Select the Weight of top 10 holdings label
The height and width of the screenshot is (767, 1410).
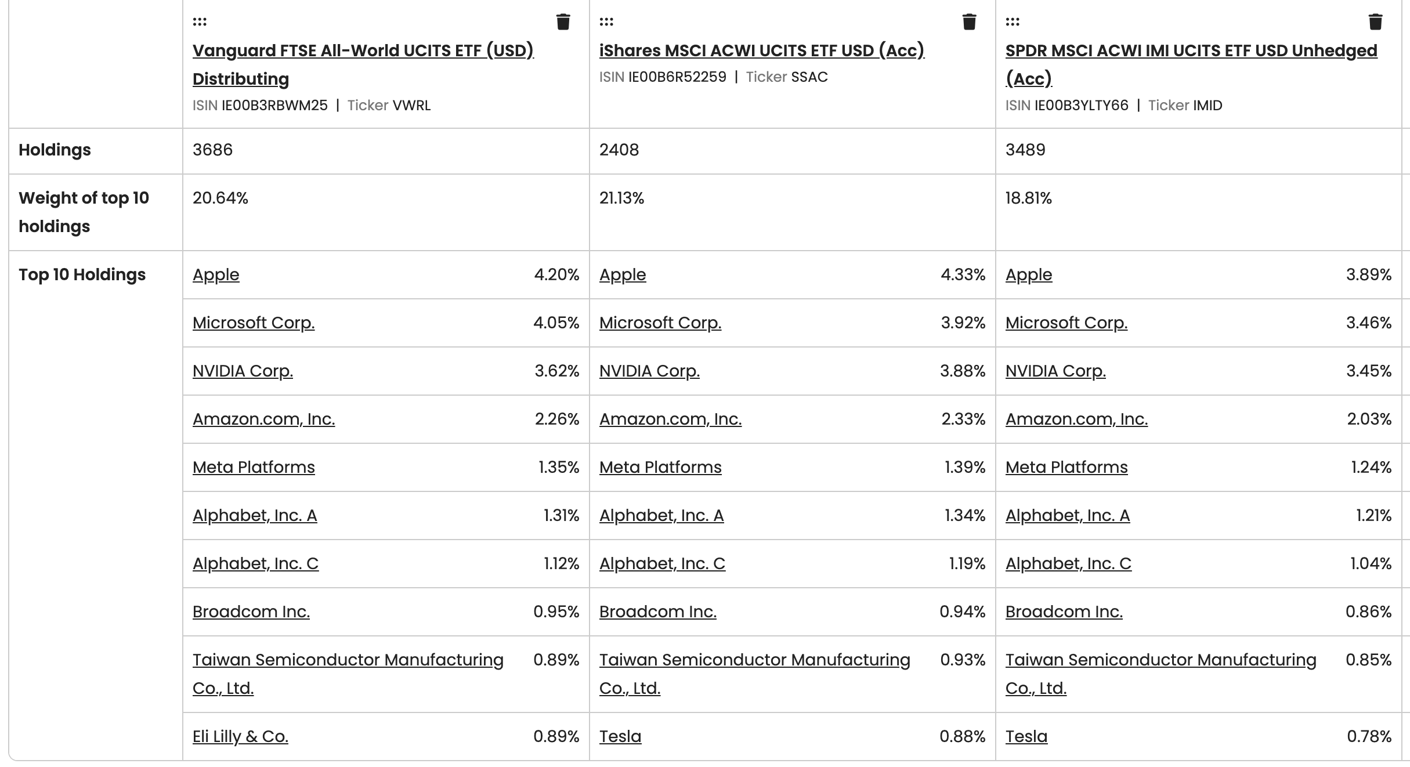tap(84, 212)
